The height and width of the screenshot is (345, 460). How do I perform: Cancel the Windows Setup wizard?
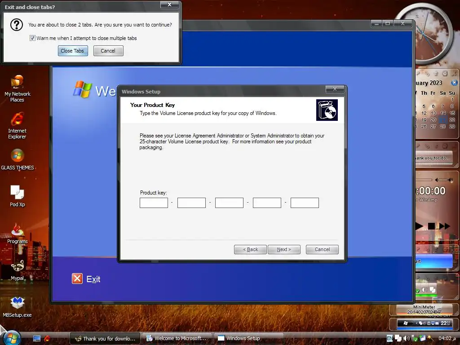point(322,249)
